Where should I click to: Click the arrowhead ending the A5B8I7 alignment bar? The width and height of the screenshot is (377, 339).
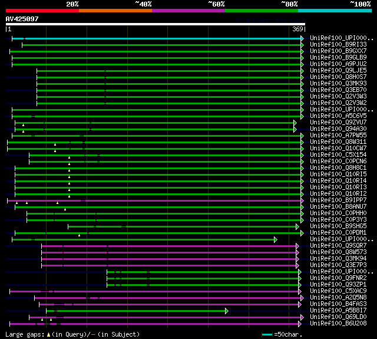(x=226, y=311)
